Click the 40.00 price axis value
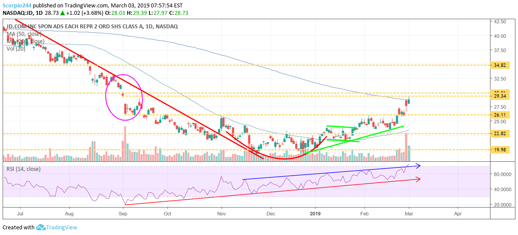The width and height of the screenshot is (518, 235). tap(499, 36)
